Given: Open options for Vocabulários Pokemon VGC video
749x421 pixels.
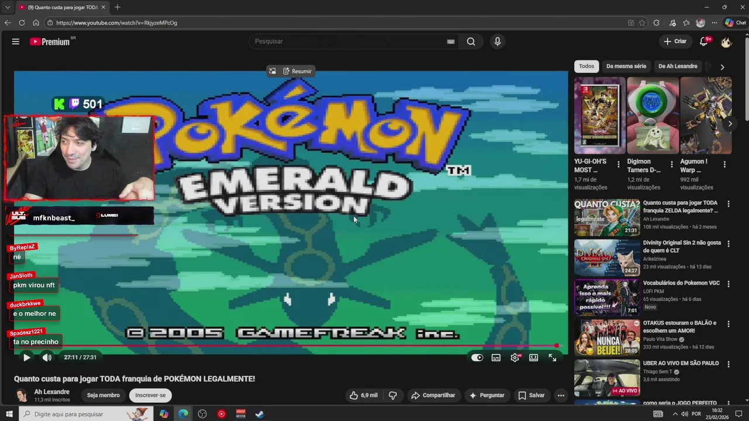Looking at the screenshot, I should click(729, 284).
